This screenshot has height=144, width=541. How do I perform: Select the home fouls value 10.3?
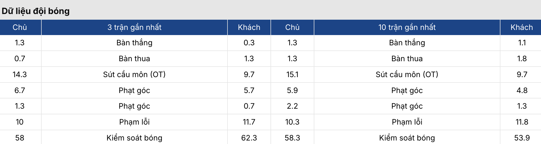coord(292,122)
